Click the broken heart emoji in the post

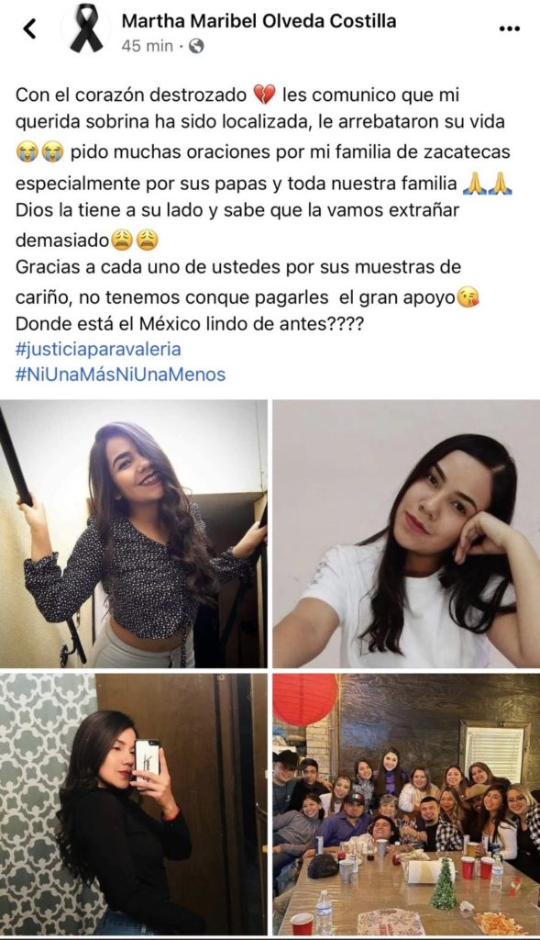pyautogui.click(x=264, y=95)
